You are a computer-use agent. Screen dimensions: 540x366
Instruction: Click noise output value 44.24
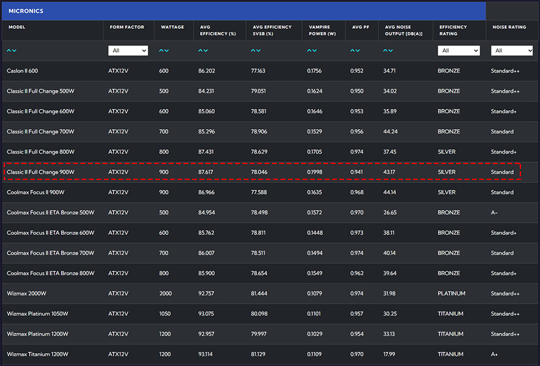coord(390,132)
